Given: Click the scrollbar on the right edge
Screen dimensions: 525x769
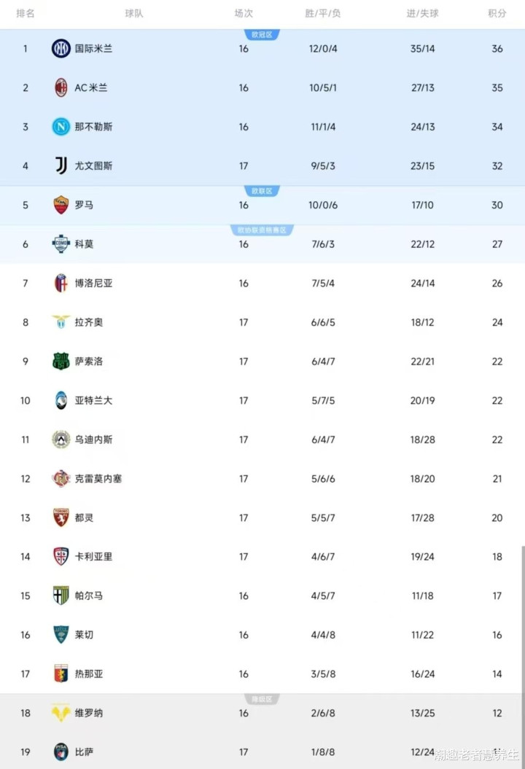Looking at the screenshot, I should tap(522, 641).
